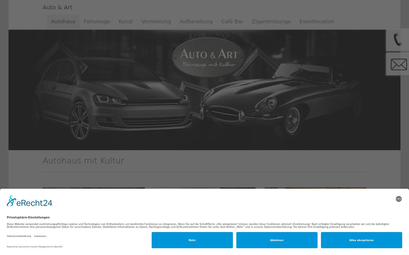Click the Auto & Art site title
This screenshot has height=255, width=409.
tap(57, 7)
